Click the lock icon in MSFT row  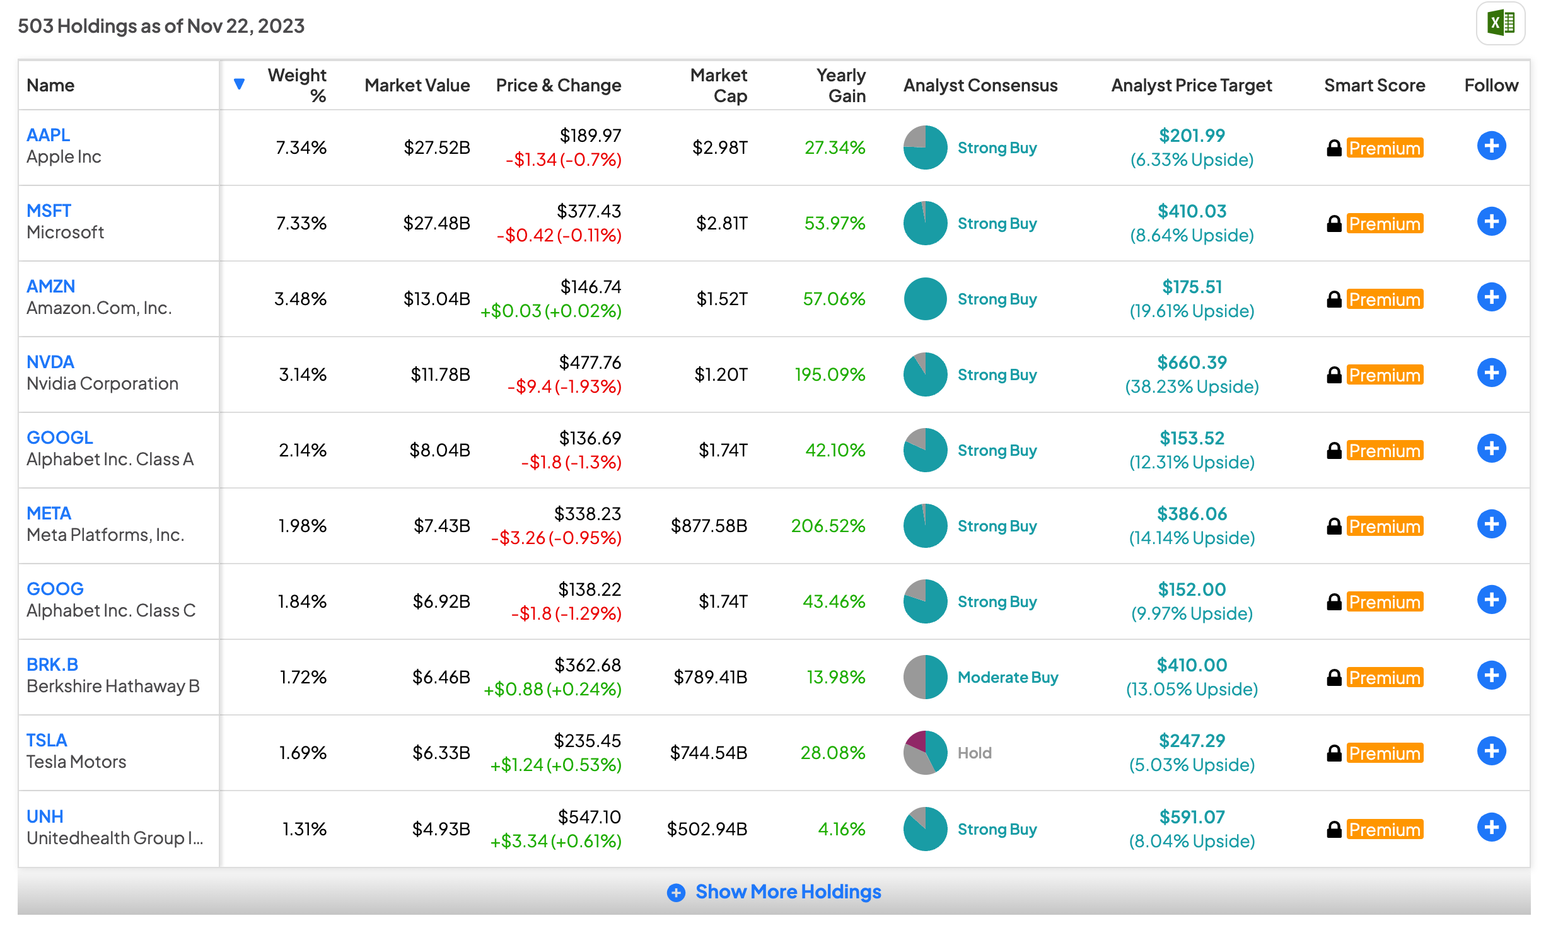pos(1334,224)
